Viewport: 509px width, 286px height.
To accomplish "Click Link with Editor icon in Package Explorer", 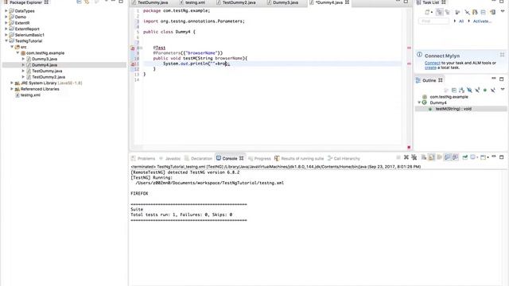I will coord(87,2).
